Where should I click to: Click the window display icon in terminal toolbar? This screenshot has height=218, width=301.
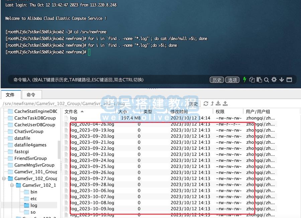(x=290, y=80)
